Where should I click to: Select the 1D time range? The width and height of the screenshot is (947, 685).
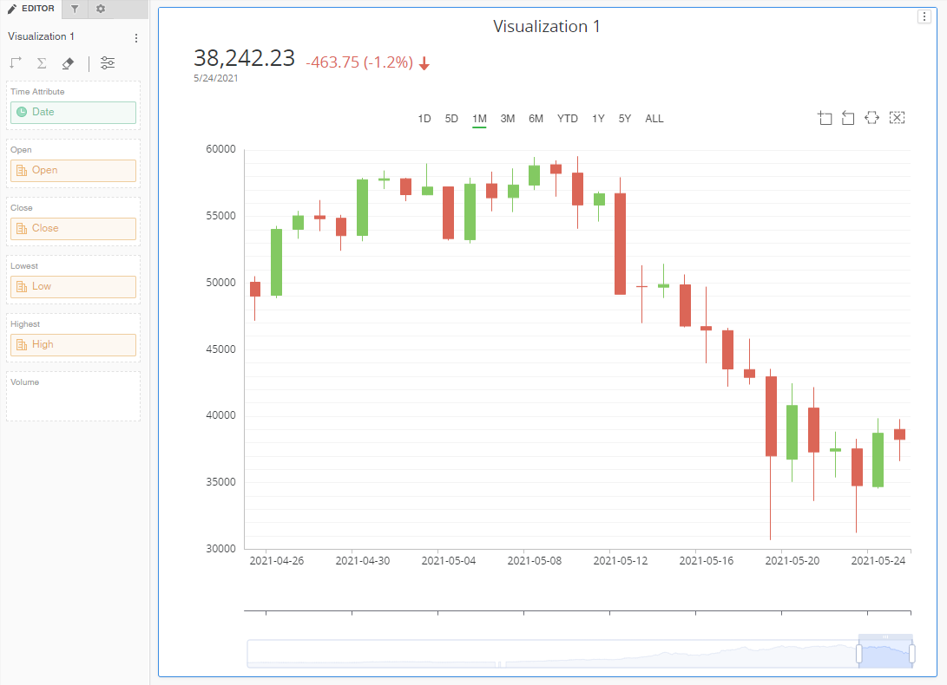424,119
